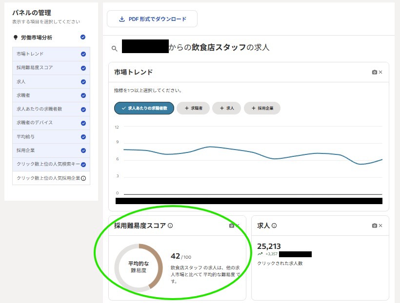Viewport: 400px width, 303px height.
Task: Click the 平均的な難易度 donut chart
Action: [x=139, y=267]
